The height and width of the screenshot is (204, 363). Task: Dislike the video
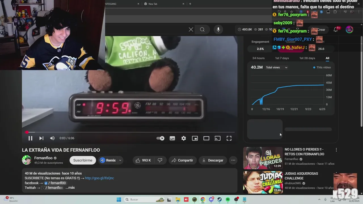(160, 160)
